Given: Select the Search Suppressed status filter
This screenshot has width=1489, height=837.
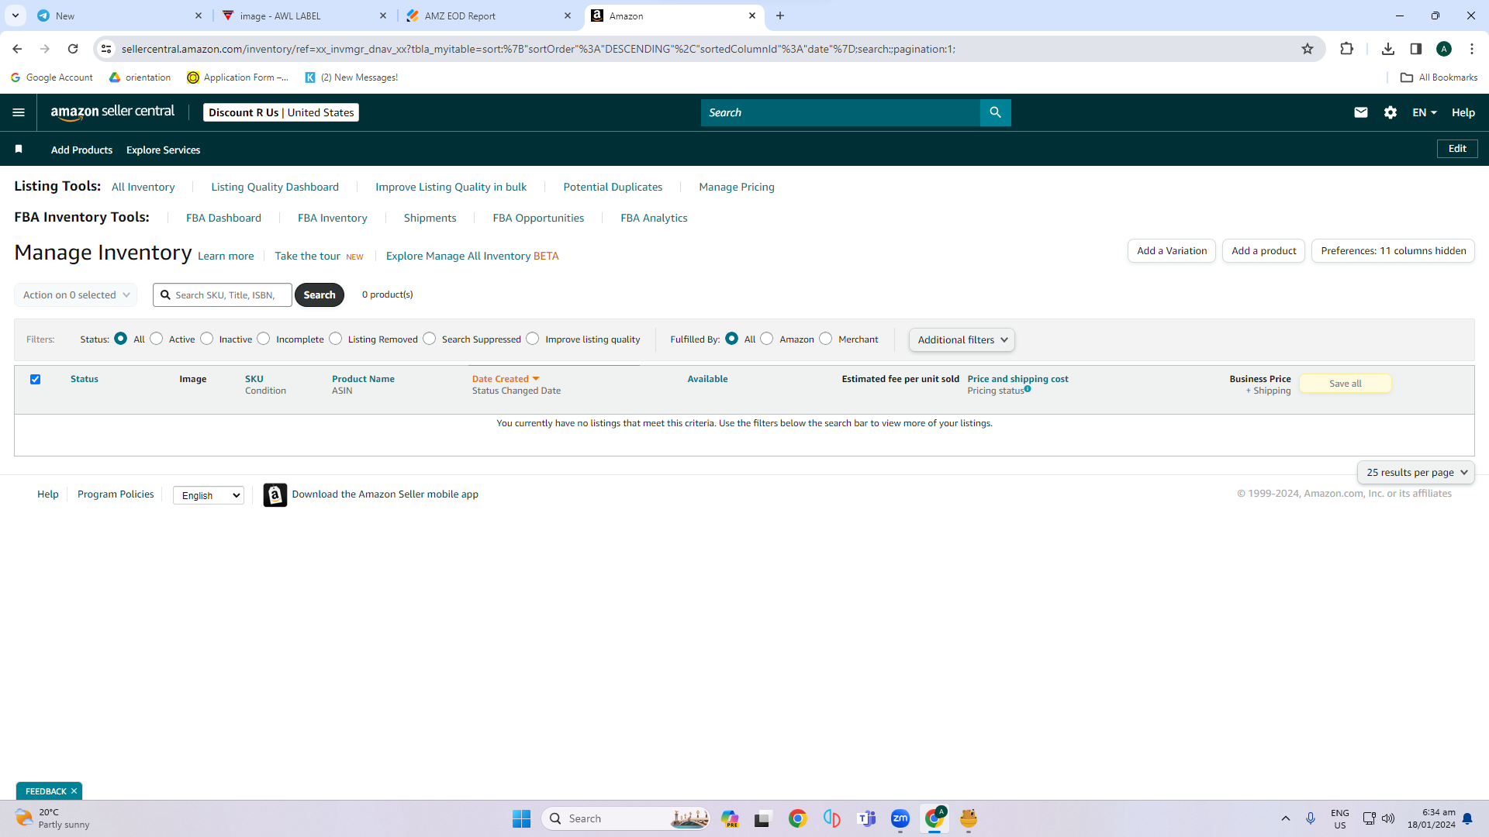Looking at the screenshot, I should pyautogui.click(x=430, y=339).
